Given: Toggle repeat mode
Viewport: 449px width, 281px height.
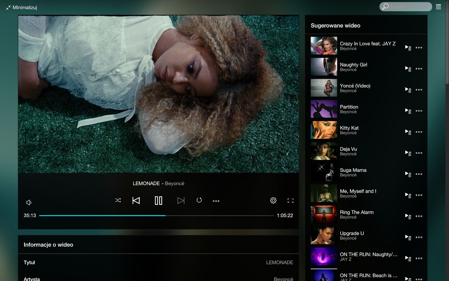Looking at the screenshot, I should 199,200.
